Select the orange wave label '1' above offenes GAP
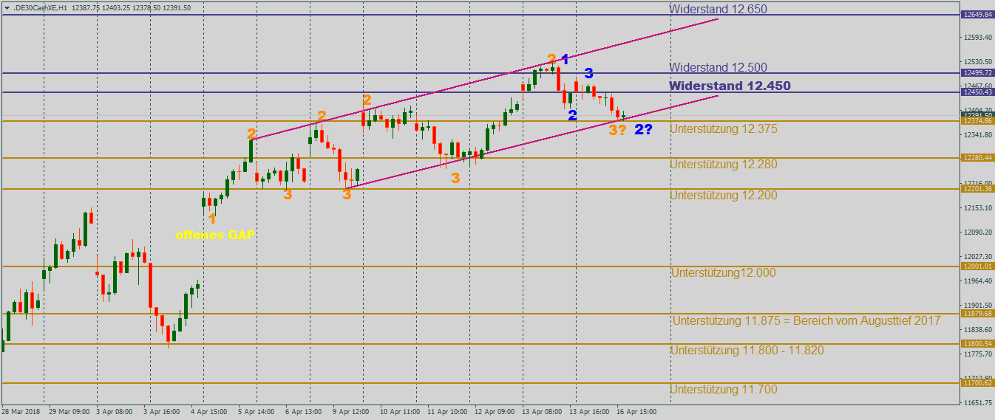This screenshot has width=995, height=420. coord(212,218)
